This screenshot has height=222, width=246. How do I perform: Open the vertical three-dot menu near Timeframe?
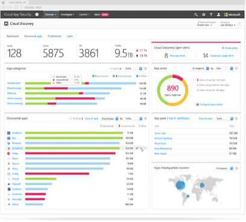240,24
